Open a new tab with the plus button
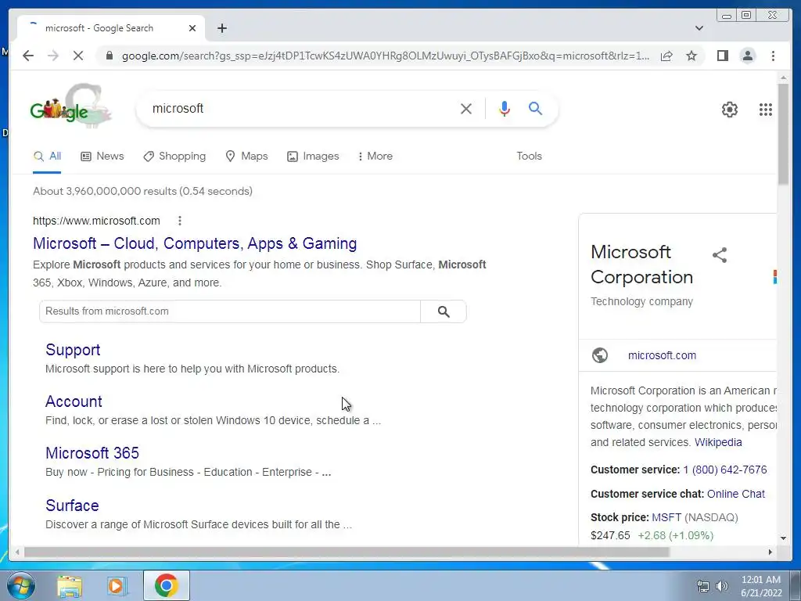The width and height of the screenshot is (801, 601). tap(221, 28)
